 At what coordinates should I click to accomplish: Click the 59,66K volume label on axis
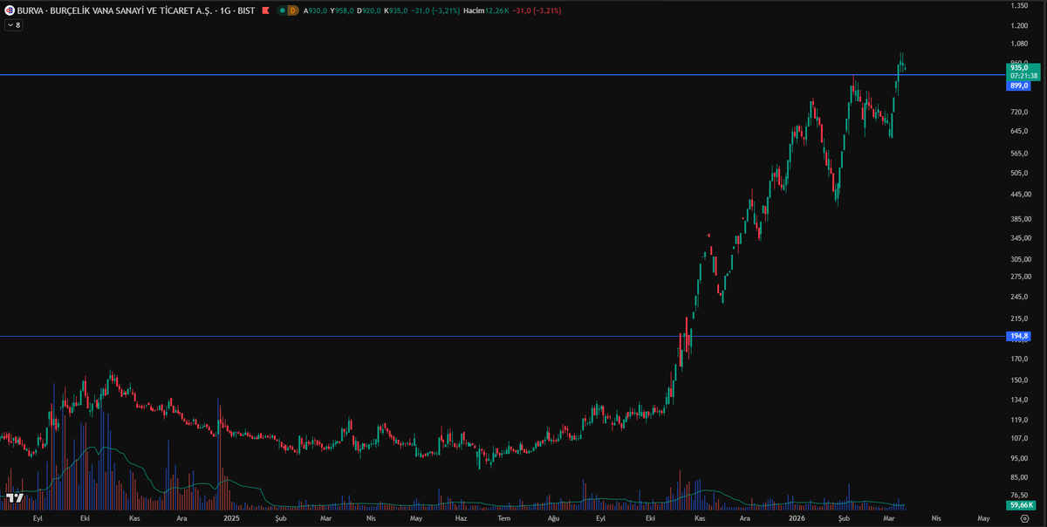click(1020, 505)
